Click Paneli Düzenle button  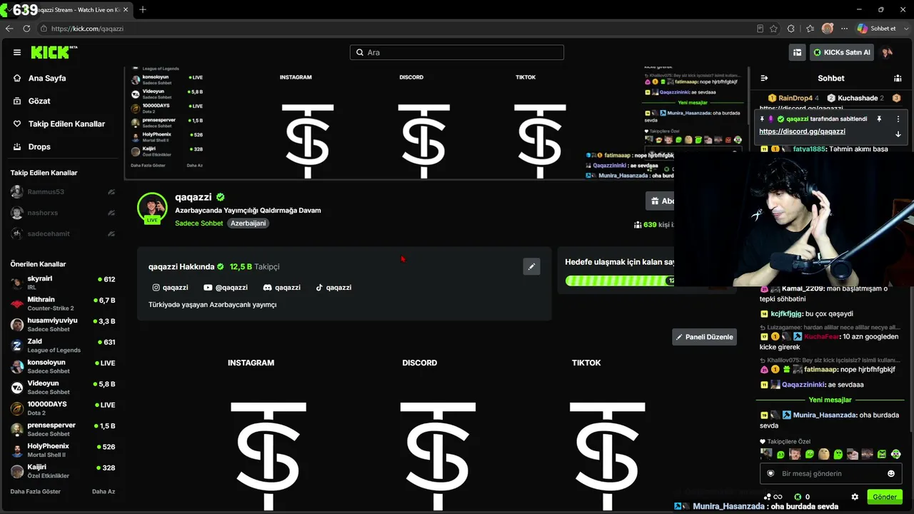[704, 337]
